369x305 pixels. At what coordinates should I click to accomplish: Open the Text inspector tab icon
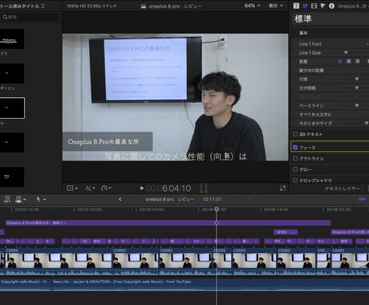(x=296, y=6)
